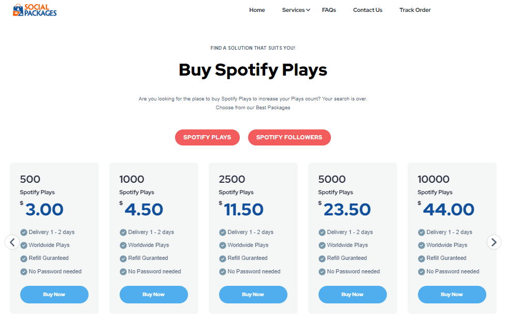Purchase the 5000 plays $23.50 package
The width and height of the screenshot is (506, 321).
tap(352, 295)
